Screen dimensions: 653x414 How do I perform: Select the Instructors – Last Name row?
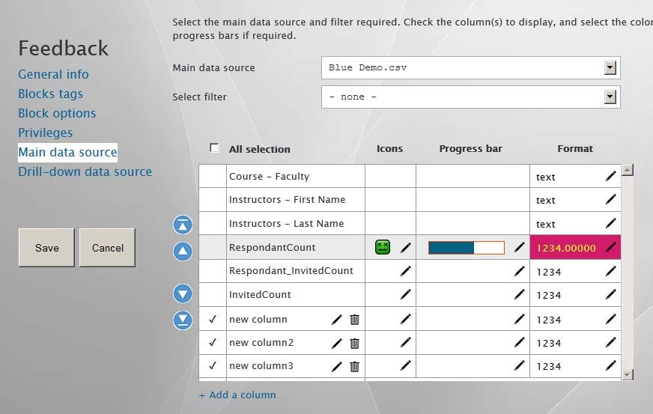[x=287, y=224]
